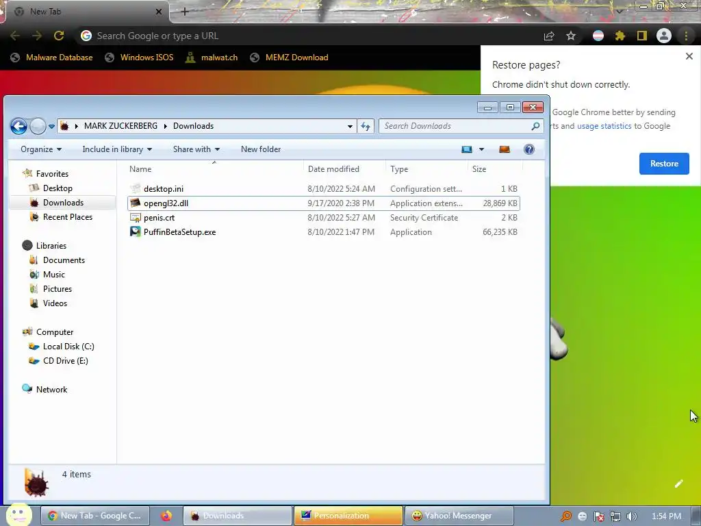Viewport: 701px width, 526px height.
Task: Click the Explorer back arrow button
Action: (18, 126)
